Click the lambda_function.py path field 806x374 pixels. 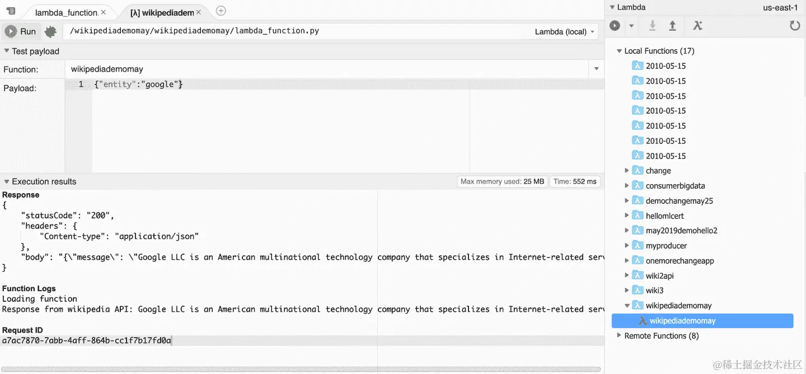coord(297,31)
